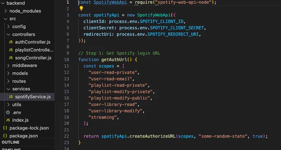Select the models folder label
Viewport: 281px width, 150px height.
coord(20,74)
